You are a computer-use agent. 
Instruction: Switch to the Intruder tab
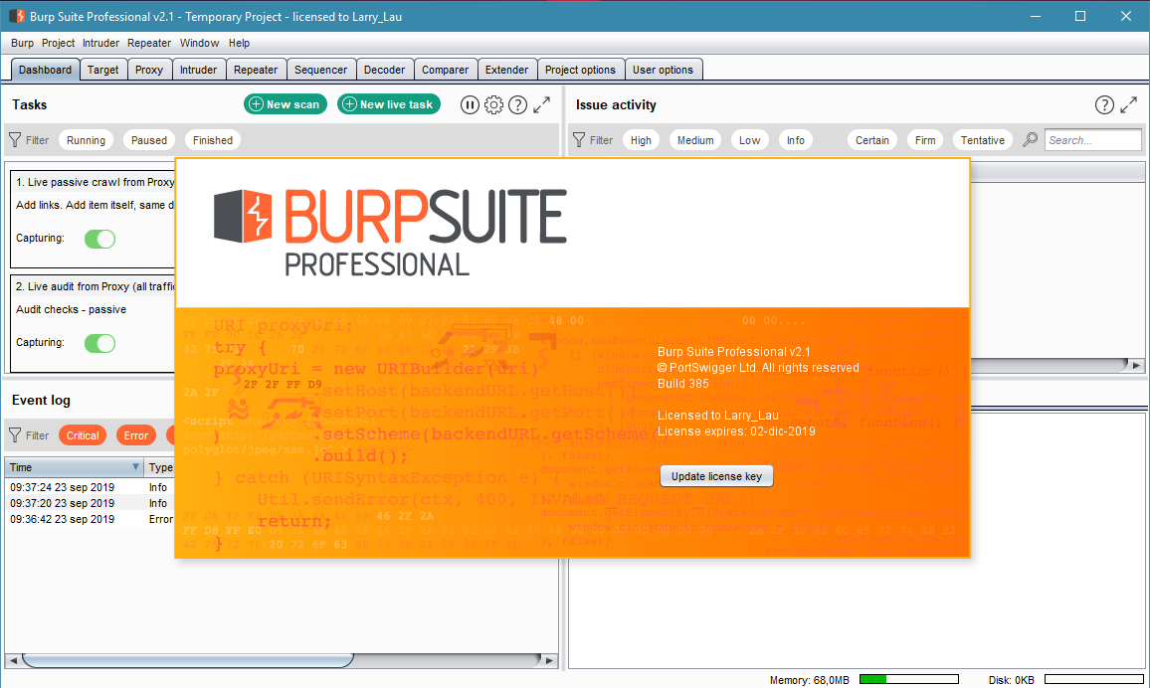click(198, 70)
